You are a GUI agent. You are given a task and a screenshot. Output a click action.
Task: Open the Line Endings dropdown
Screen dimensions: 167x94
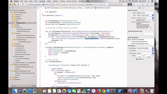tap(145, 50)
